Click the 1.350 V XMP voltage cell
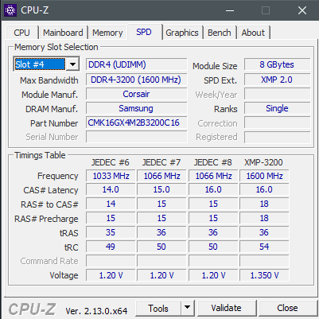Image resolution: width=319 pixels, height=319 pixels. coord(264,275)
